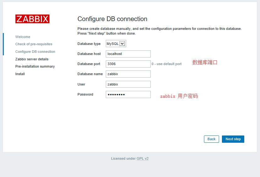Select the Welcome step in sidebar
The image size is (260, 177).
[23, 37]
